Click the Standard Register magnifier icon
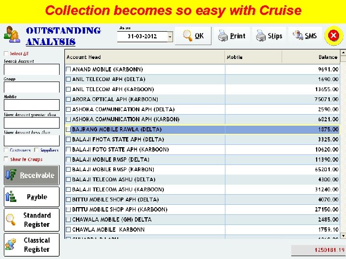 click(x=11, y=220)
